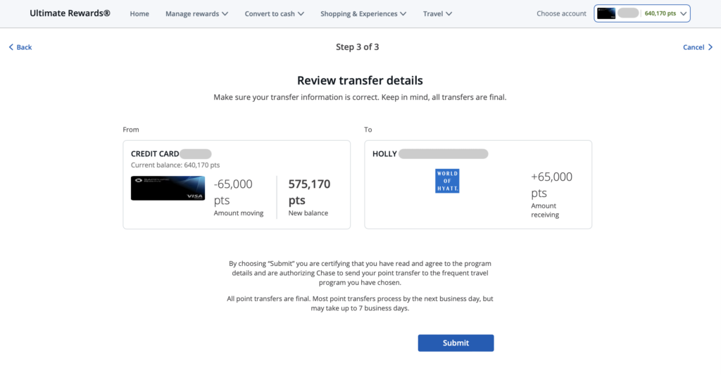Cancel the points transfer
Viewport: 721px width, 375px height.
pos(697,47)
